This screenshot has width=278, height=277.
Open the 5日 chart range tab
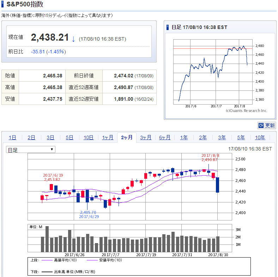(x=69, y=137)
